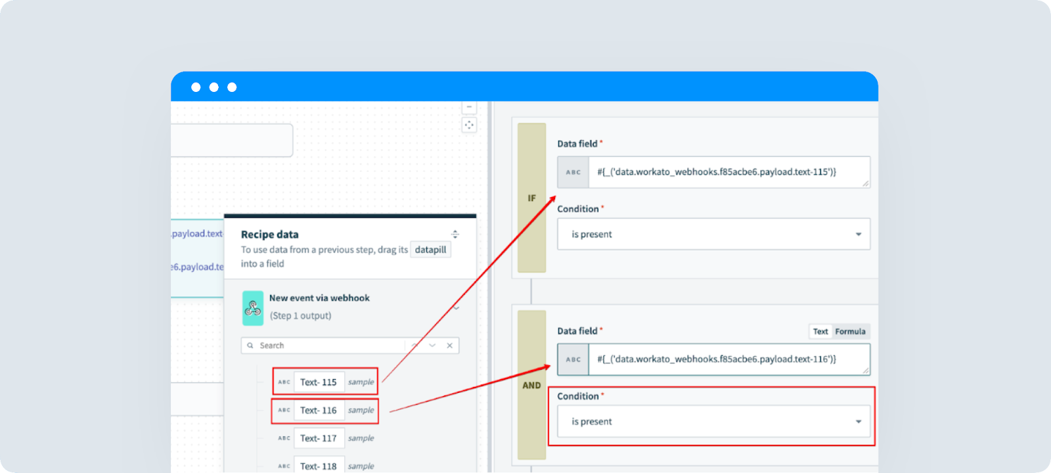1051x473 pixels.
Task: Click the IF Condition dropdown arrow
Action: (859, 235)
